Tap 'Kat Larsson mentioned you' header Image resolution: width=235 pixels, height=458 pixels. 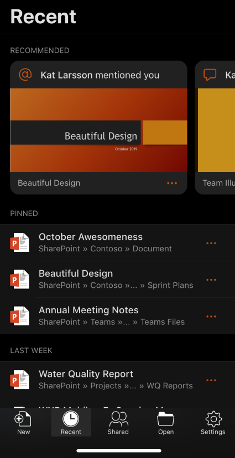coord(100,75)
